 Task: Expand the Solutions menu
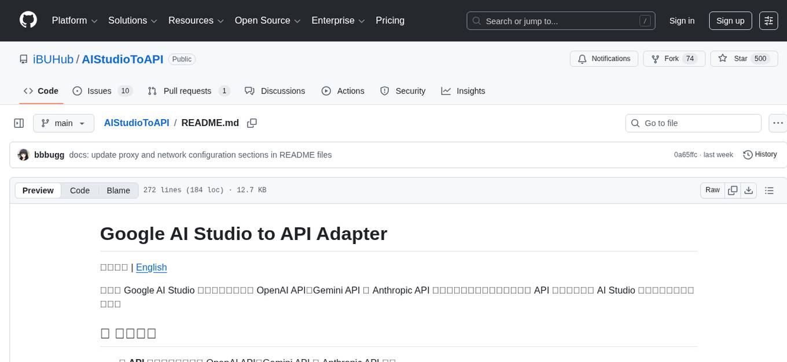coord(132,20)
